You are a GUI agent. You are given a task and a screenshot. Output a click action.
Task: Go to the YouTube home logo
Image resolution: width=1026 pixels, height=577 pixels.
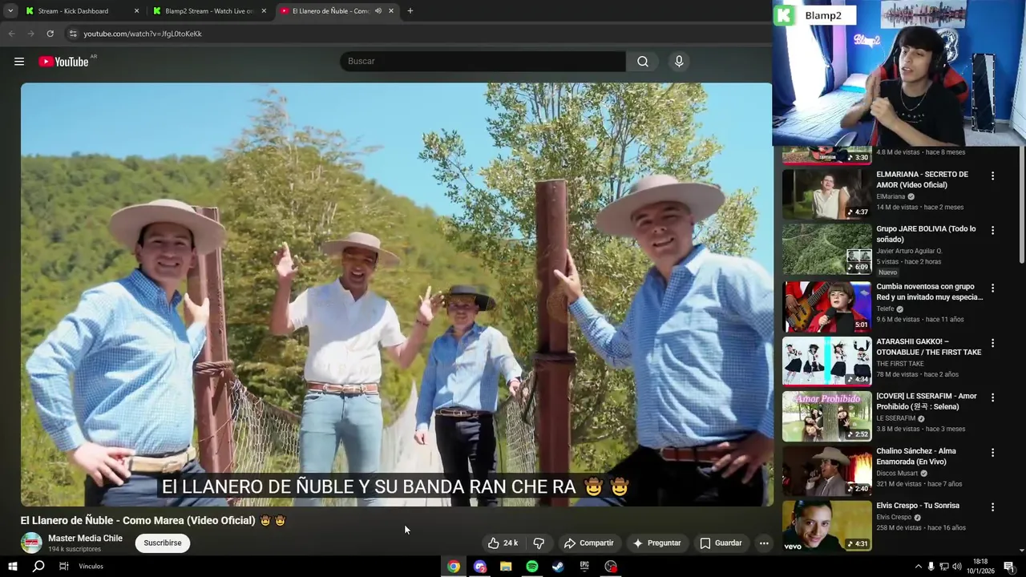pyautogui.click(x=63, y=62)
